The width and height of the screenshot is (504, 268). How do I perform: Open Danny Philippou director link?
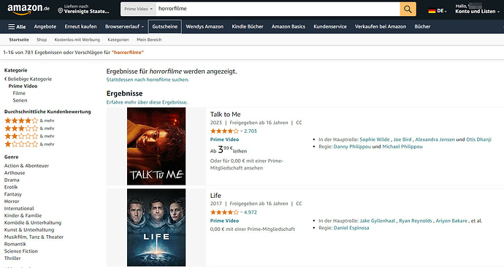click(x=352, y=147)
